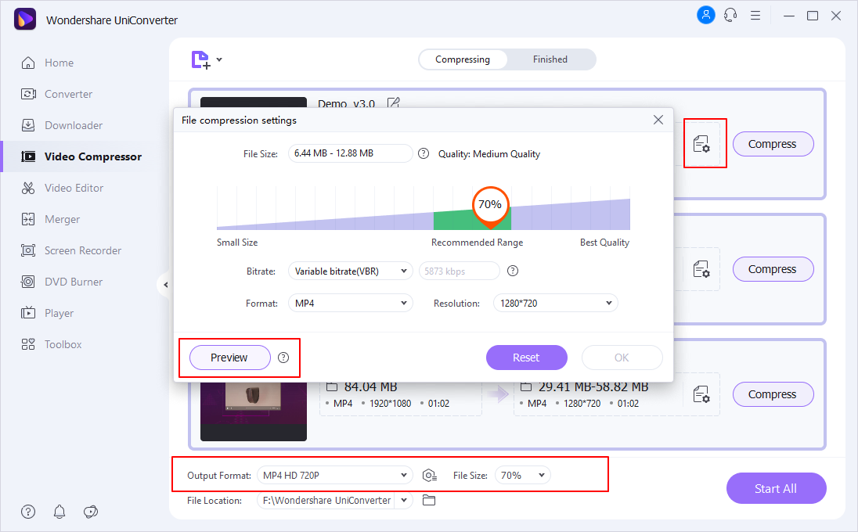Open the Bitrate Variable bitrate(VBR) dropdown
The height and width of the screenshot is (532, 858).
(x=350, y=271)
